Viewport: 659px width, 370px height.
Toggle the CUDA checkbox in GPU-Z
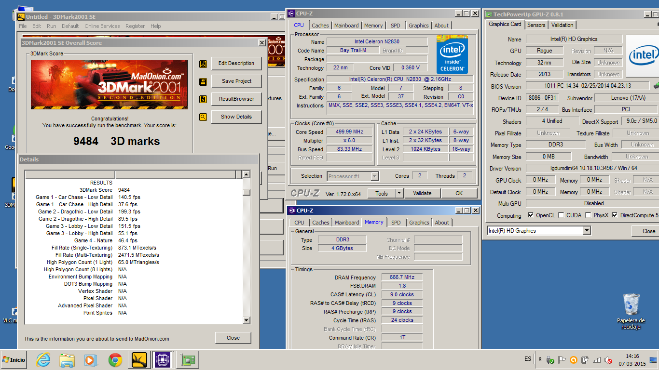click(561, 215)
